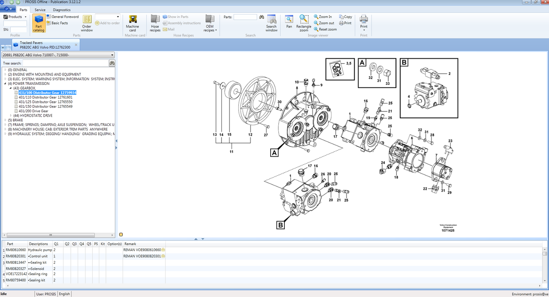The width and height of the screenshot is (549, 297).
Task: Click REMAN VOE9080820301 info icon
Action: pyautogui.click(x=163, y=256)
